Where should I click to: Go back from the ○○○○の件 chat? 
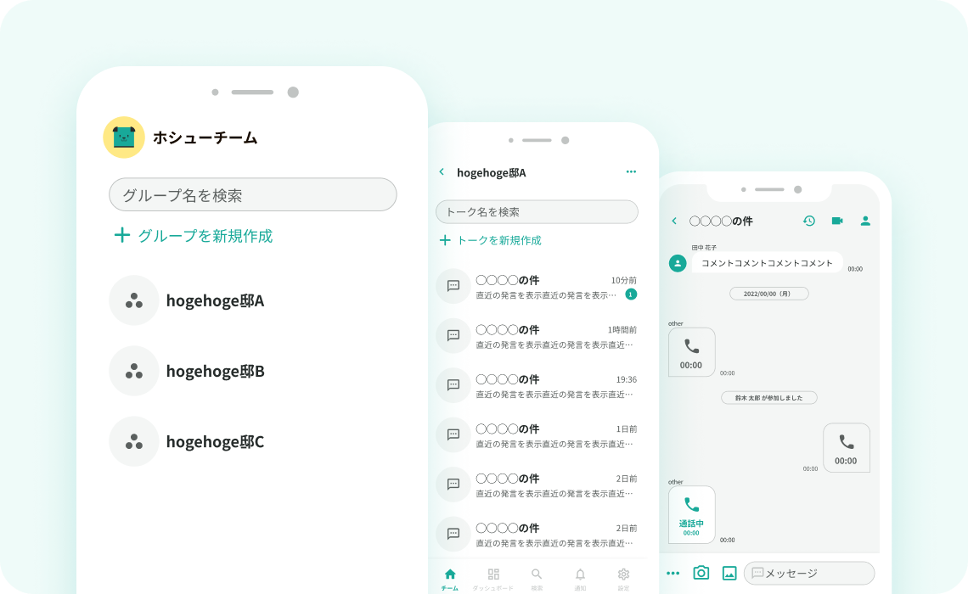click(x=674, y=221)
